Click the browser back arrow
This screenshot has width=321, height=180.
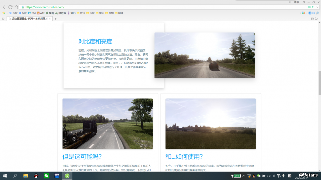4,7
